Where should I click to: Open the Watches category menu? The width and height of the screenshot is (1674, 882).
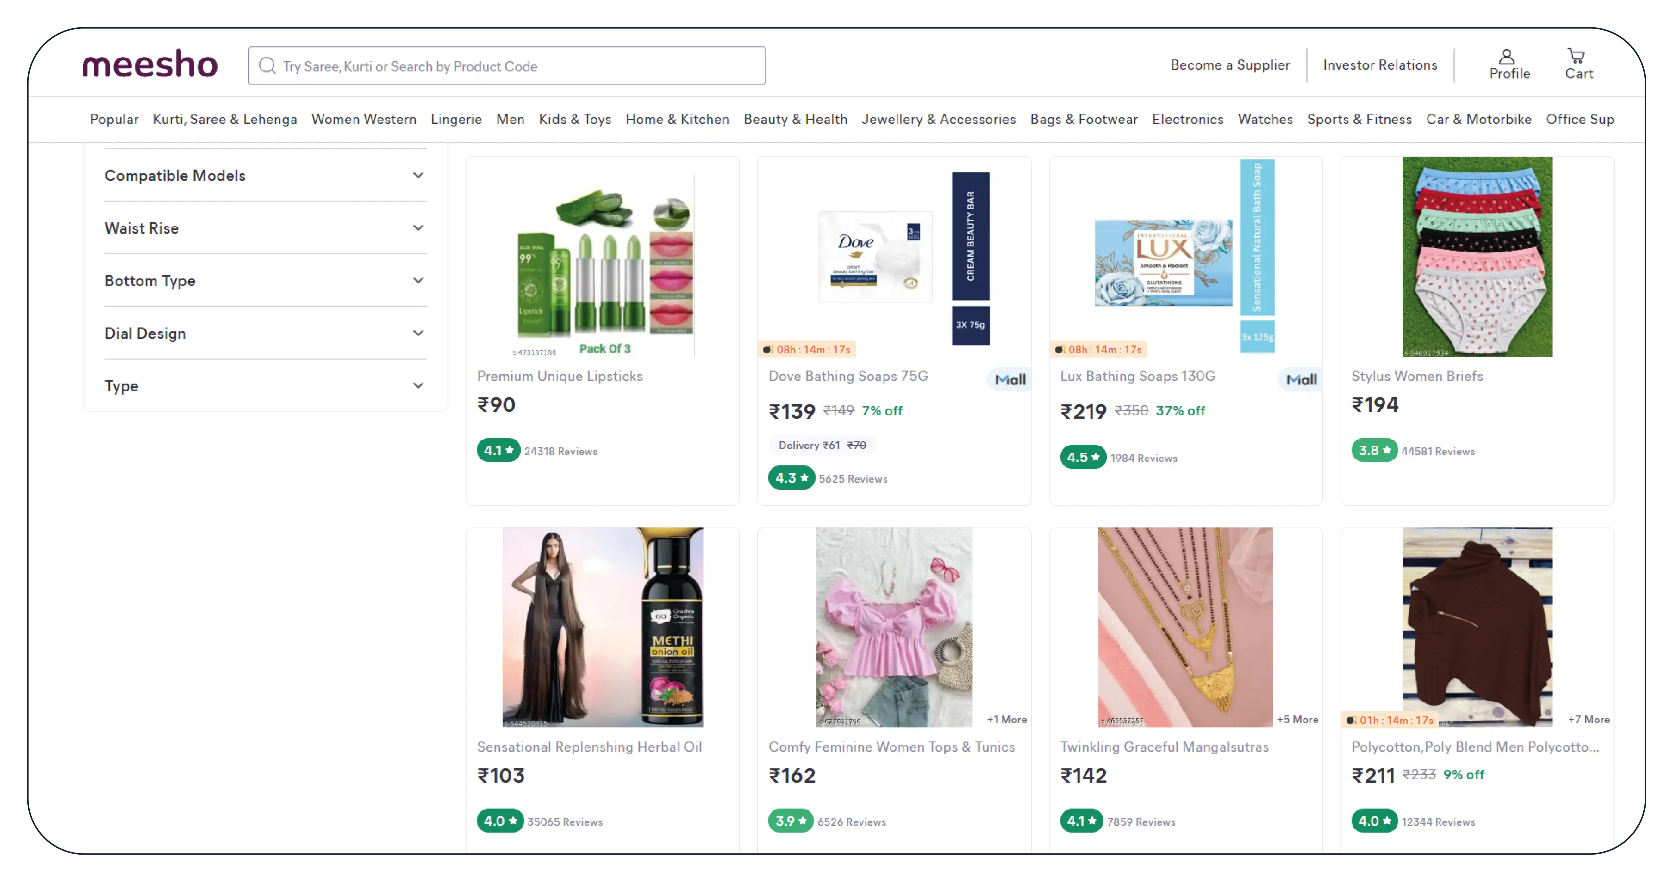click(1265, 120)
